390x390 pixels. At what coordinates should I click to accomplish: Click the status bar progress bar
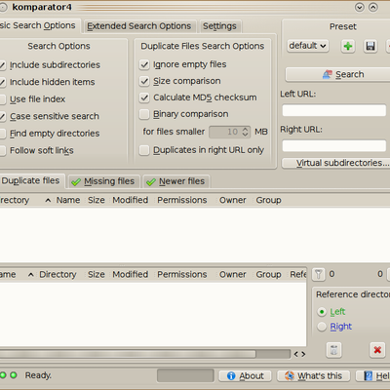tap(185, 375)
